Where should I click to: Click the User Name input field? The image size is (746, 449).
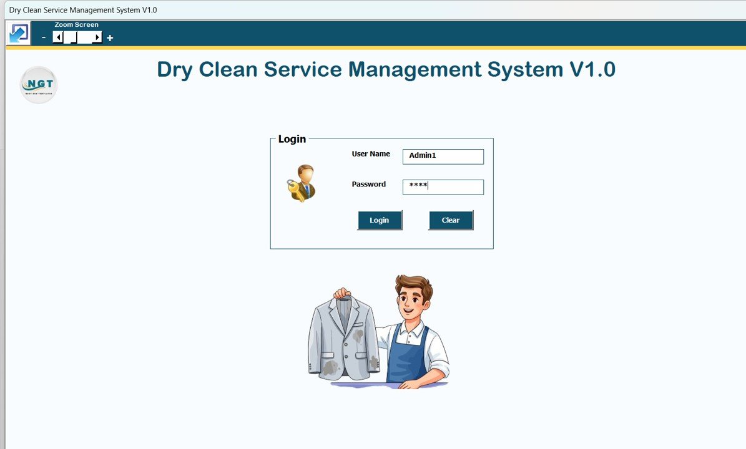(443, 157)
